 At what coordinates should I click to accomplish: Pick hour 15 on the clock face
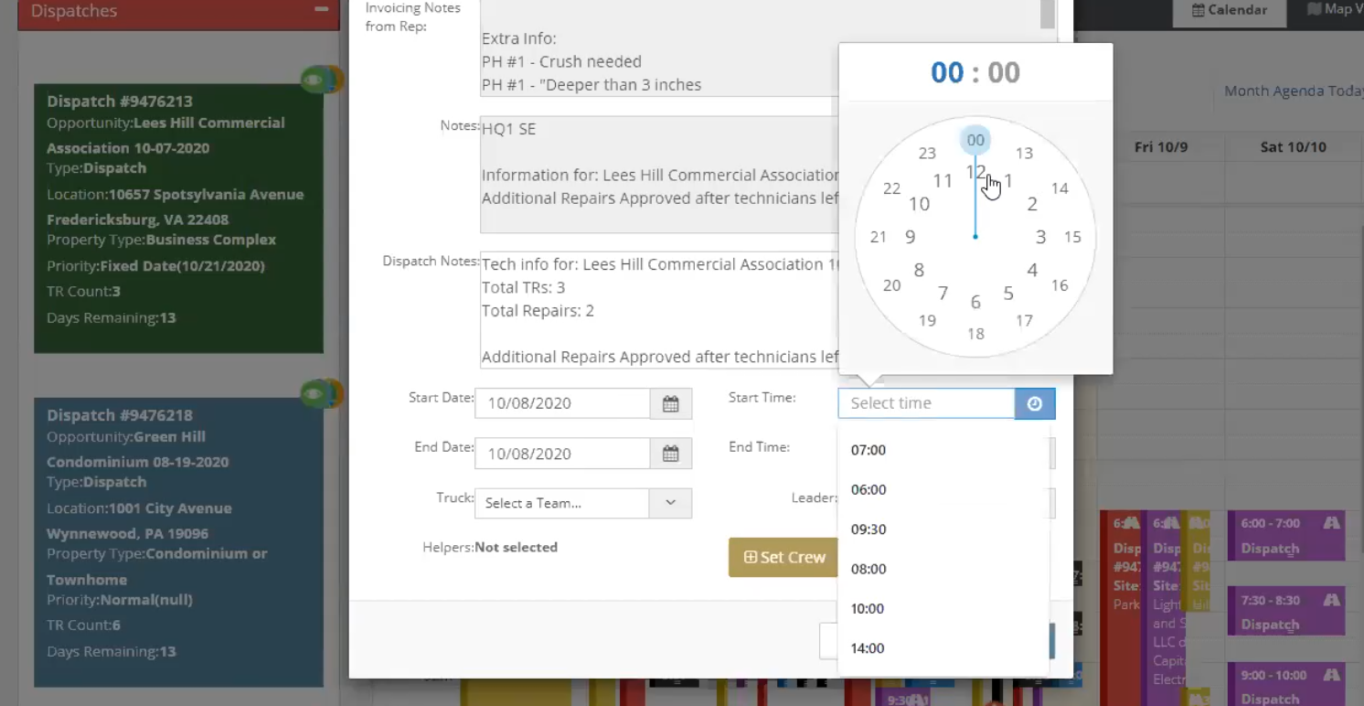pyautogui.click(x=1072, y=237)
